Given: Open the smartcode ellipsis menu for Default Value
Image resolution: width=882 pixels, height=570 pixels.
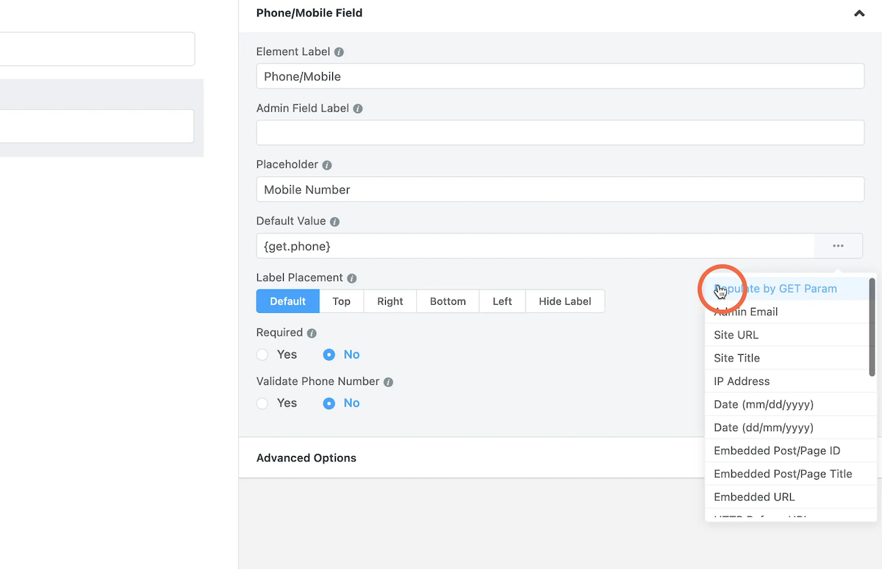Looking at the screenshot, I should pyautogui.click(x=838, y=245).
